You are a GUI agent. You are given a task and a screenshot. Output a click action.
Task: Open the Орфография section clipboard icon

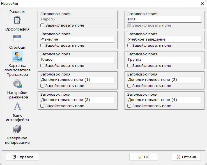tap(17, 20)
